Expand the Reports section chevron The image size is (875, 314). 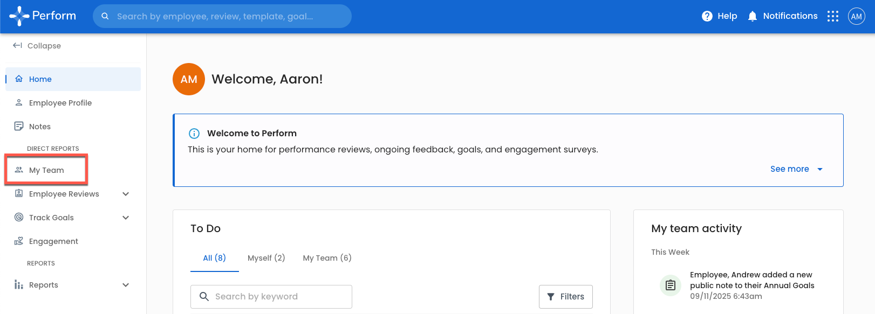pos(126,285)
